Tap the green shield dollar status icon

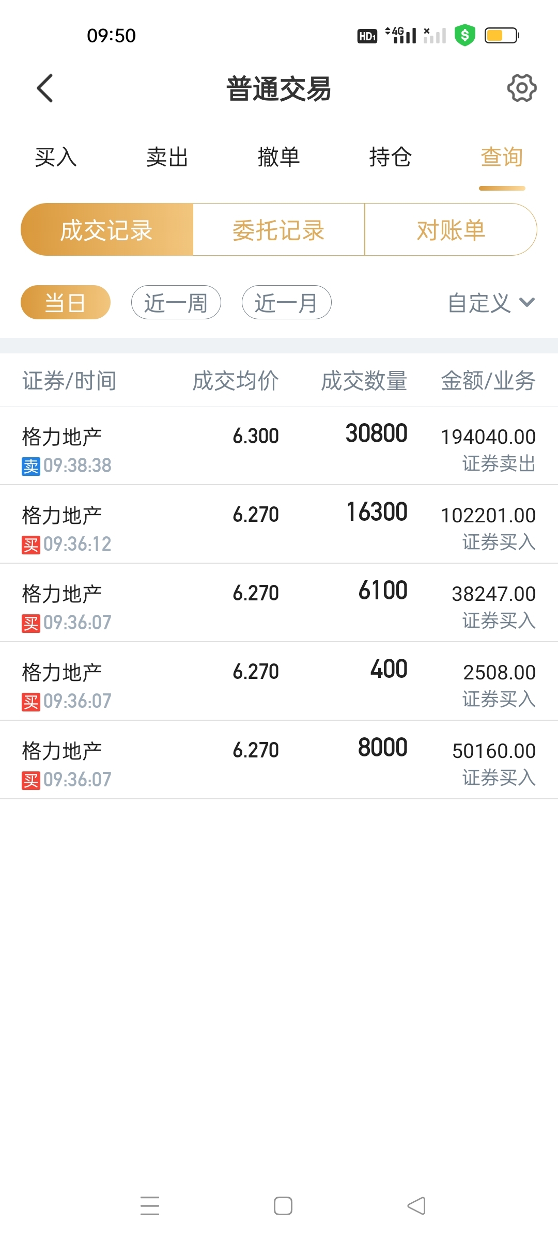(x=465, y=35)
